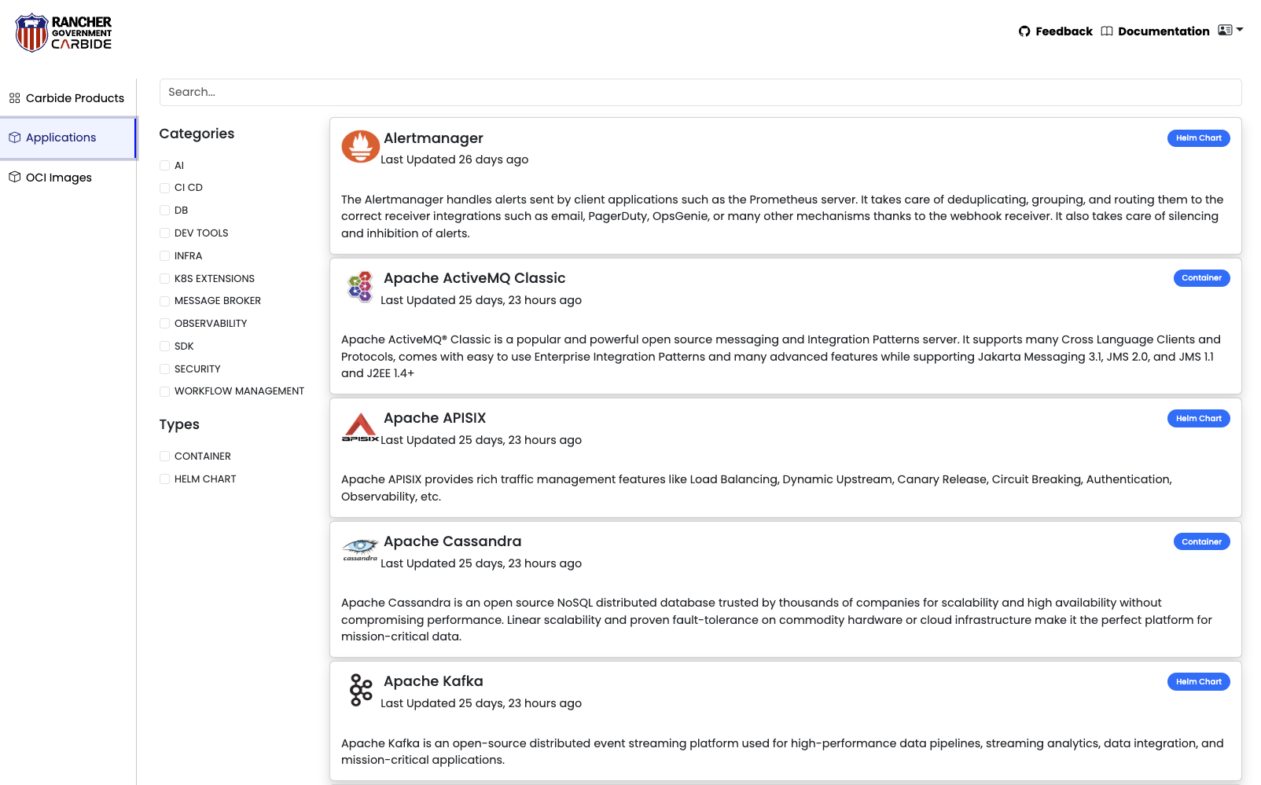The image size is (1261, 785).
Task: Enable the WORKFLOW MANAGEMENT checkbox
Action: click(x=164, y=391)
